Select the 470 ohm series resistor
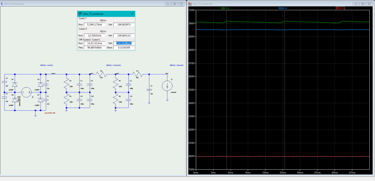 point(101,74)
